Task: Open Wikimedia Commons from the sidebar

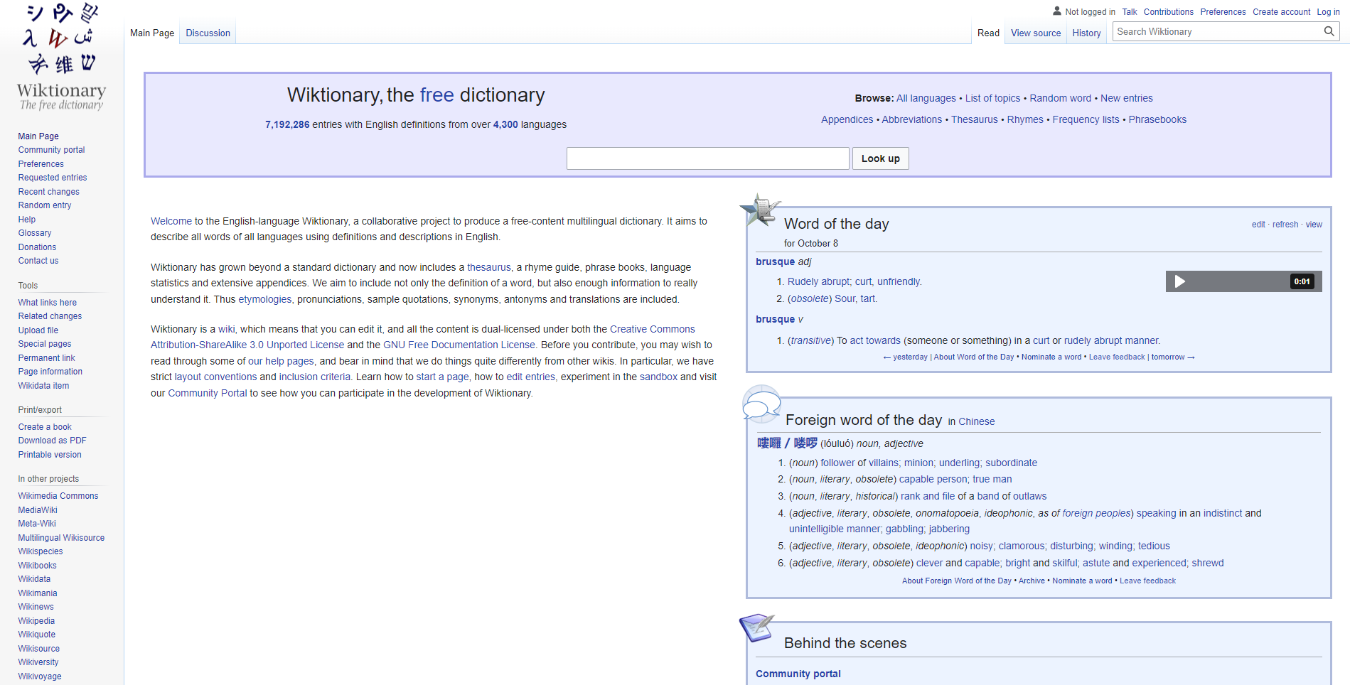Action: (x=58, y=495)
